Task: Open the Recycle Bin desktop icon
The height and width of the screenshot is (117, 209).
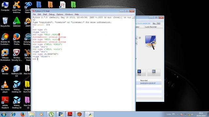Action: coord(5,22)
